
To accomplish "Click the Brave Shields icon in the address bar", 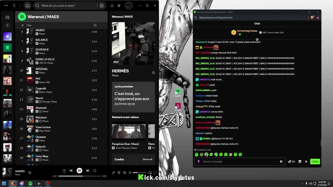I will pos(312,17).
